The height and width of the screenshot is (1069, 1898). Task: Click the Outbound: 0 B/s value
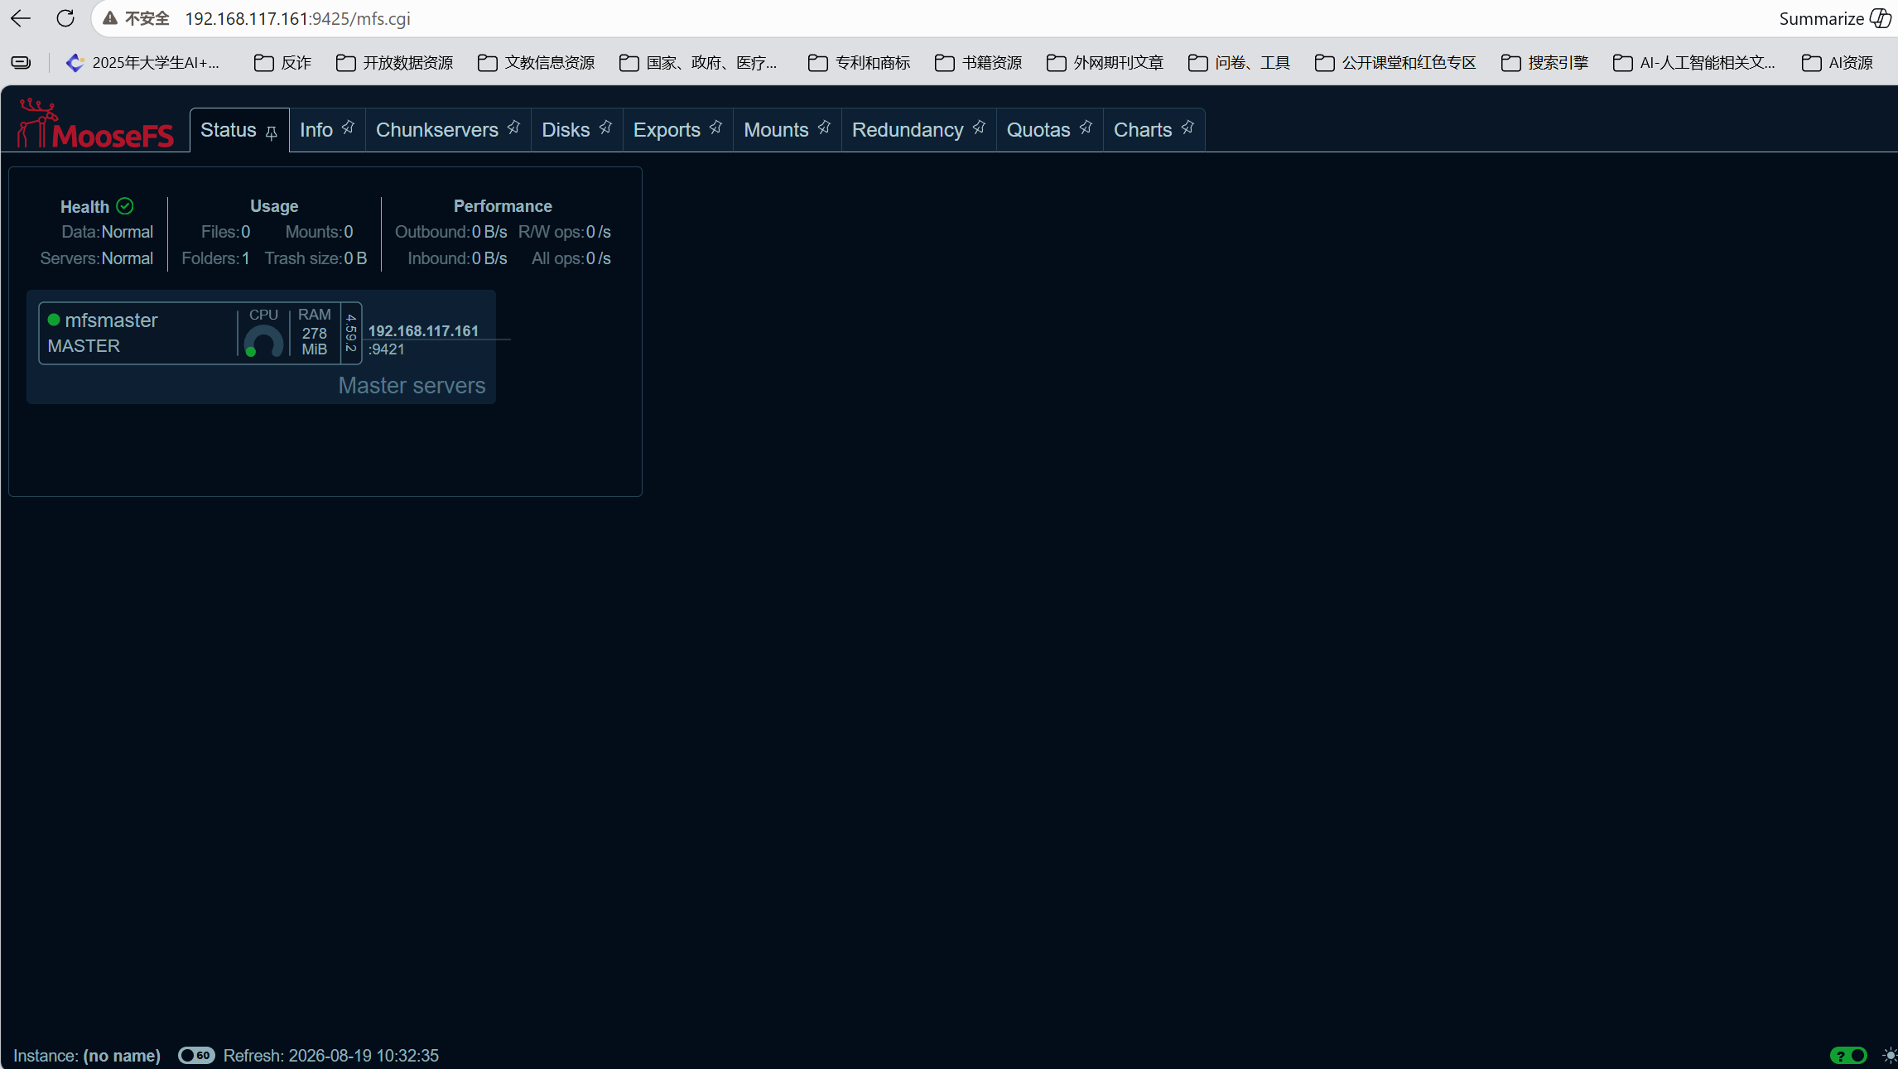coord(450,232)
